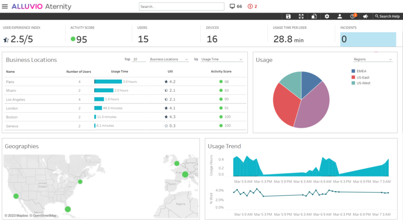This screenshot has height=222, width=403.
Task: Open the red alerts indicator
Action: 250,6
